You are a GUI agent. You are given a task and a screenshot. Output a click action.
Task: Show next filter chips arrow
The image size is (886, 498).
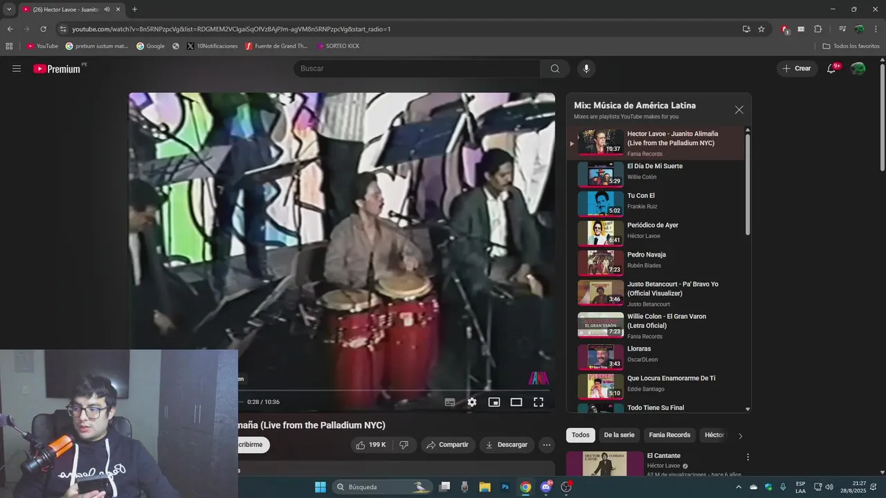click(740, 436)
